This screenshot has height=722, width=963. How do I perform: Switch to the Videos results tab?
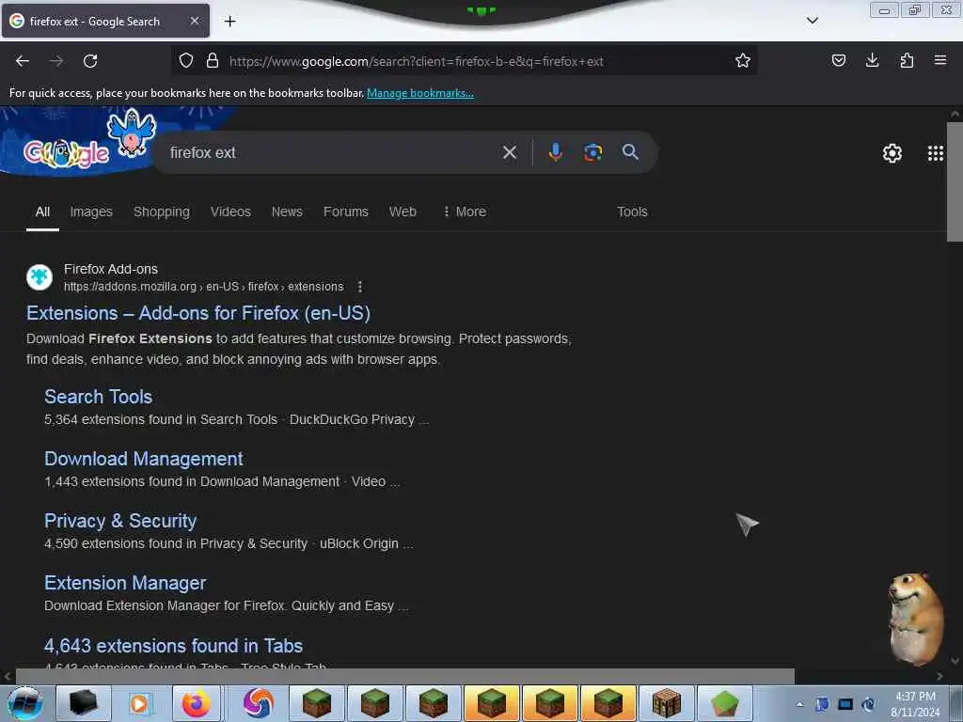pyautogui.click(x=230, y=212)
